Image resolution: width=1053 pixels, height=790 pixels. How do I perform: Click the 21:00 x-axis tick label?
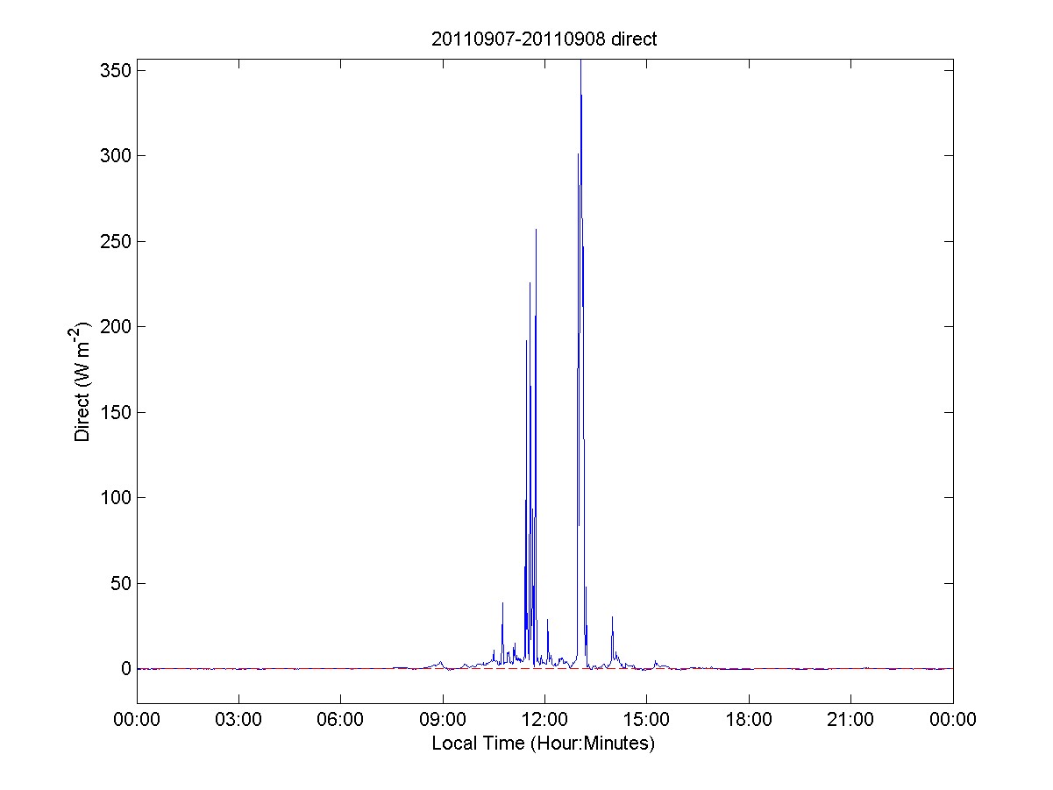tap(850, 720)
